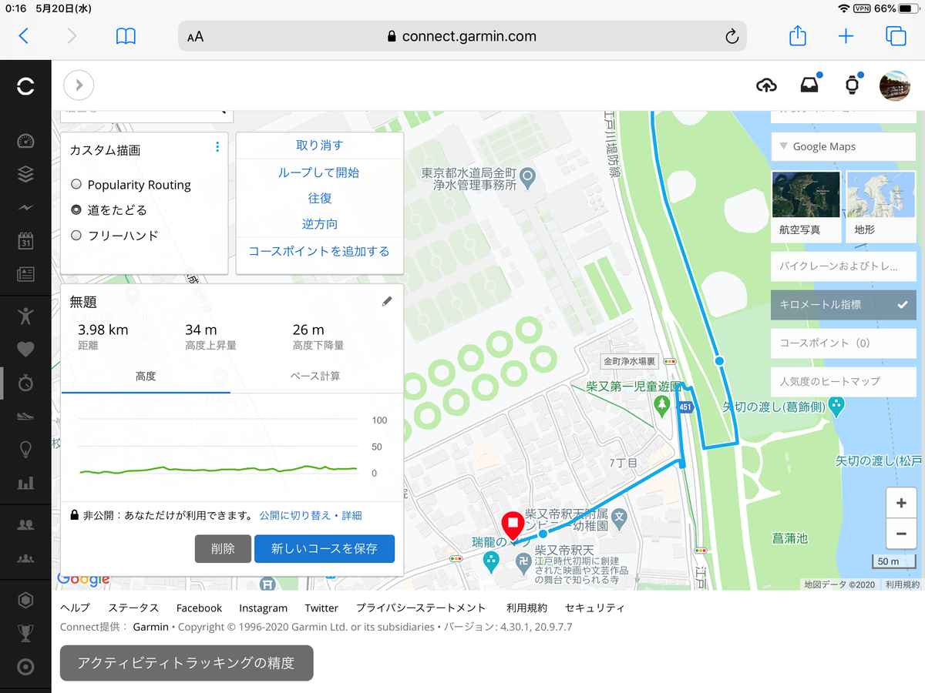Open the goals target sidebar icon

click(x=25, y=667)
